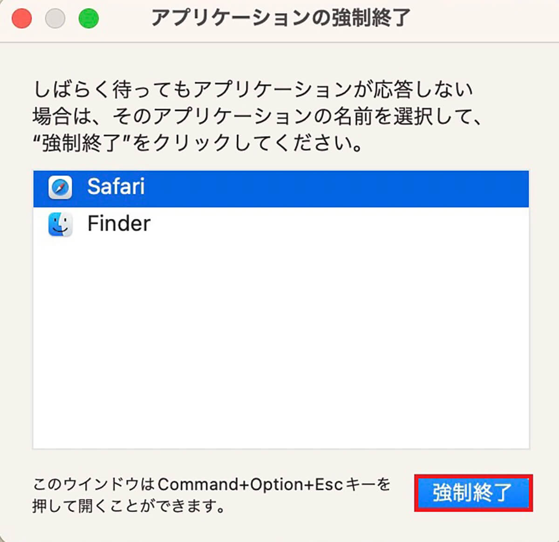Click the gray minimize window button
The image size is (559, 542).
[x=55, y=19]
